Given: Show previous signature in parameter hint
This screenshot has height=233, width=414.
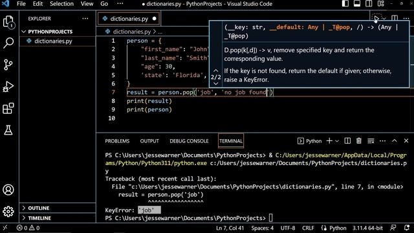Looking at the screenshot, I should (215, 71).
